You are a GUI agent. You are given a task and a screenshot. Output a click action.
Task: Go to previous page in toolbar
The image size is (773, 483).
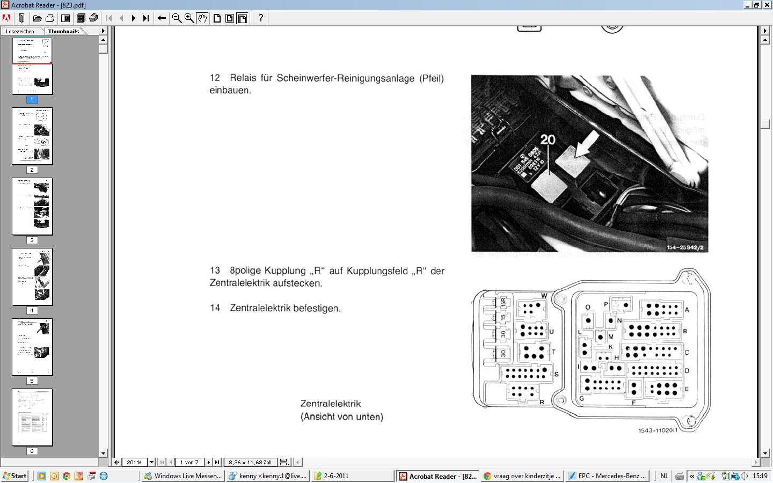[121, 18]
